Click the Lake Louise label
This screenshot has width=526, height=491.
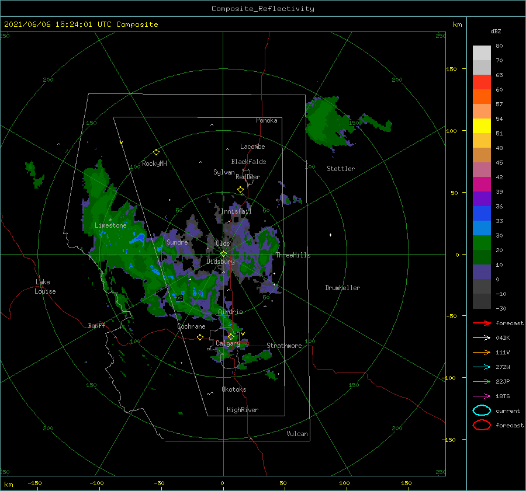45,287
